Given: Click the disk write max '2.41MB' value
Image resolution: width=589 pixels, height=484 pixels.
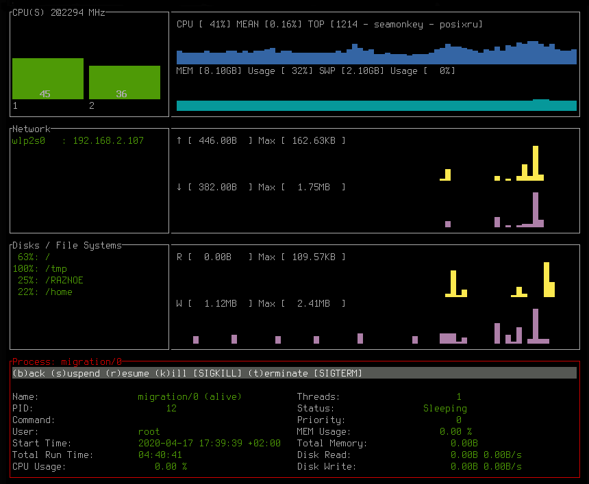Looking at the screenshot, I should pyautogui.click(x=314, y=304).
